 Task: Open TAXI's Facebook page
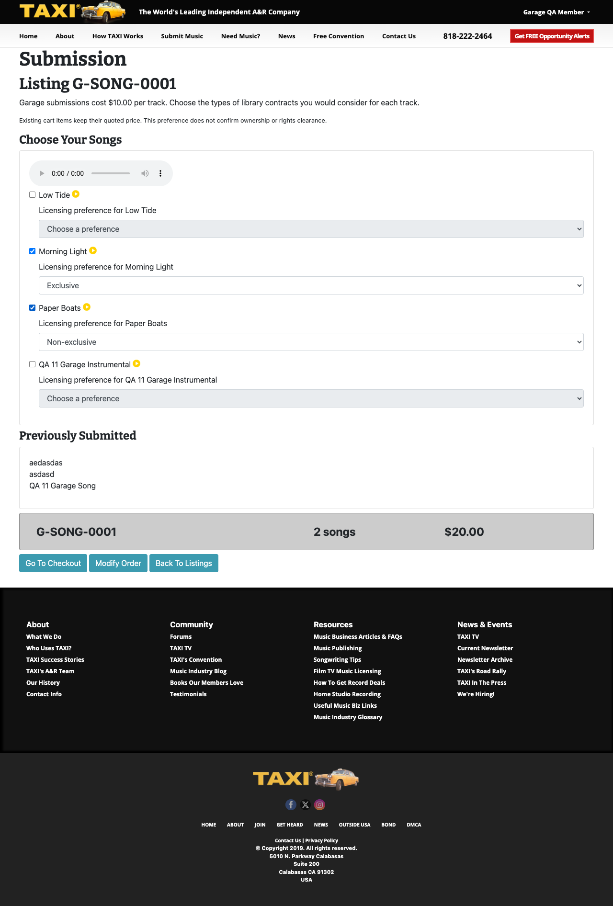click(x=291, y=805)
